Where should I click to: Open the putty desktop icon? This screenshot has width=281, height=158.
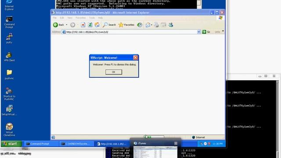(x=9, y=38)
